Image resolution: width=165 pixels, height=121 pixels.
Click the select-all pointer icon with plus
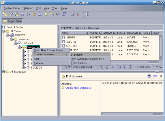pos(125,67)
